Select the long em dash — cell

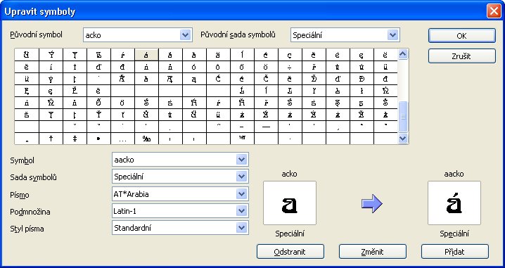point(266,127)
